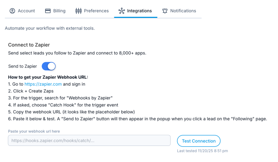Click the "Paste your webhook url here" label
Screen dimensions: 278x162
34,131
